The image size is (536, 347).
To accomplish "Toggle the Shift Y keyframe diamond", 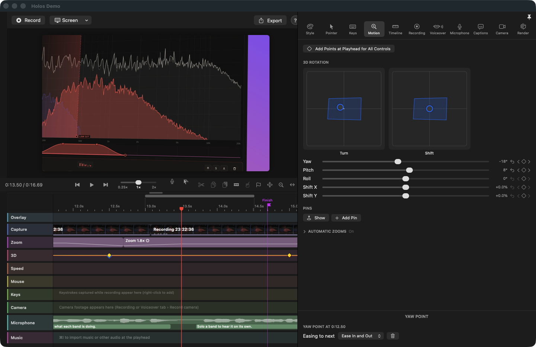I will [x=524, y=196].
